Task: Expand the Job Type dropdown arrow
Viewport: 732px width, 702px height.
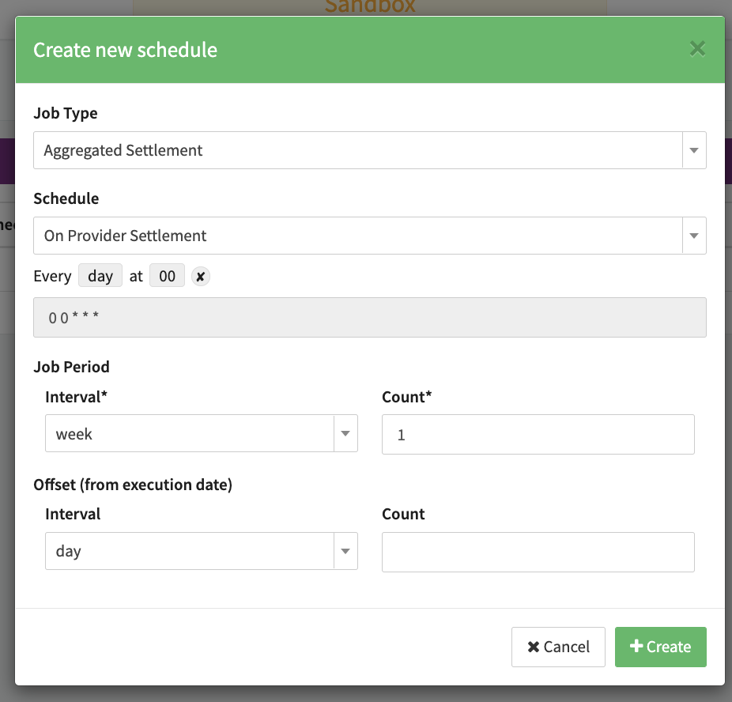Action: point(693,150)
